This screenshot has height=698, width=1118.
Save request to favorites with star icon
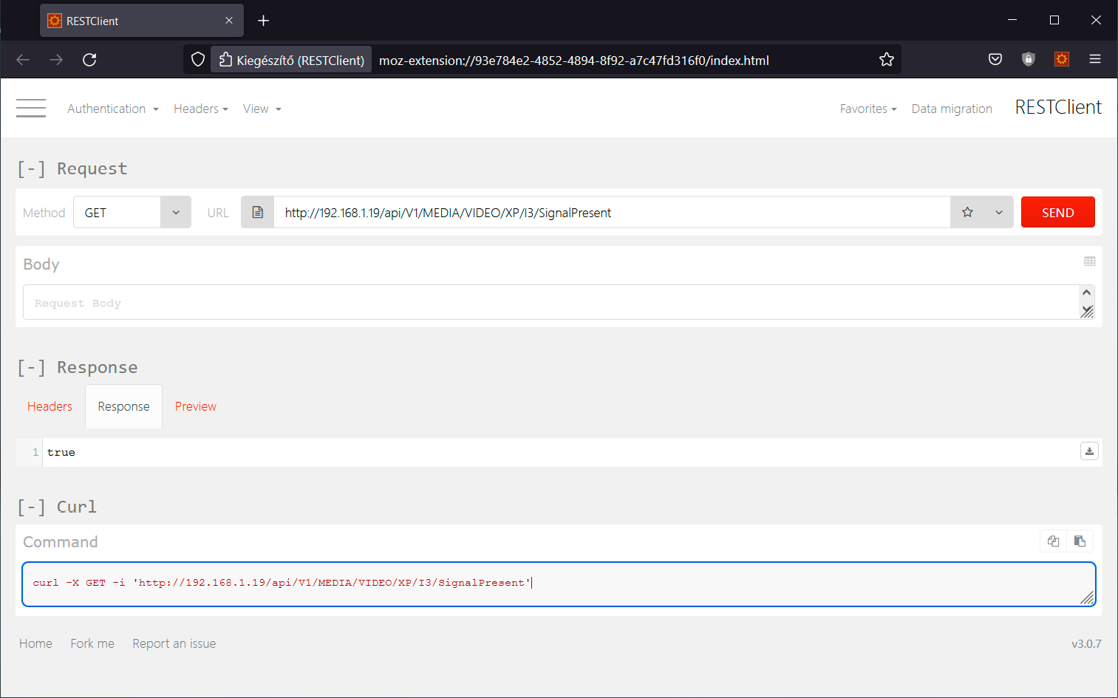[967, 213]
